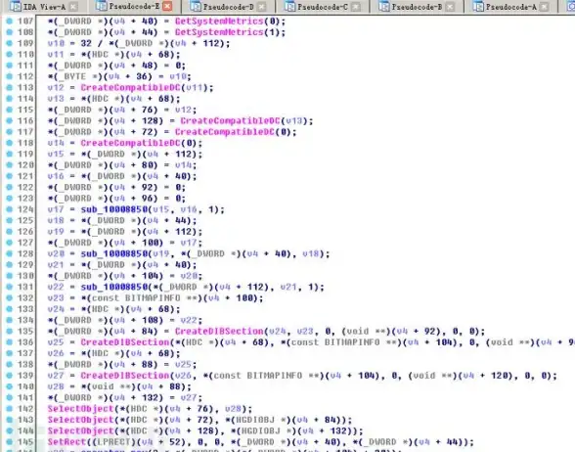This screenshot has height=452, width=575.
Task: Switch to Pseudocode-B tab
Action: (417, 7)
